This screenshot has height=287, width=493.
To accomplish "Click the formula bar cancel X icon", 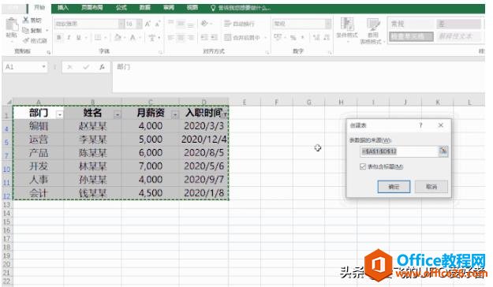I will 69,67.
